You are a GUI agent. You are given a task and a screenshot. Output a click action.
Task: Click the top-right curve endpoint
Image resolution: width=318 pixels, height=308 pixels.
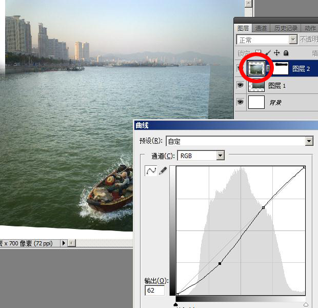[x=304, y=167]
